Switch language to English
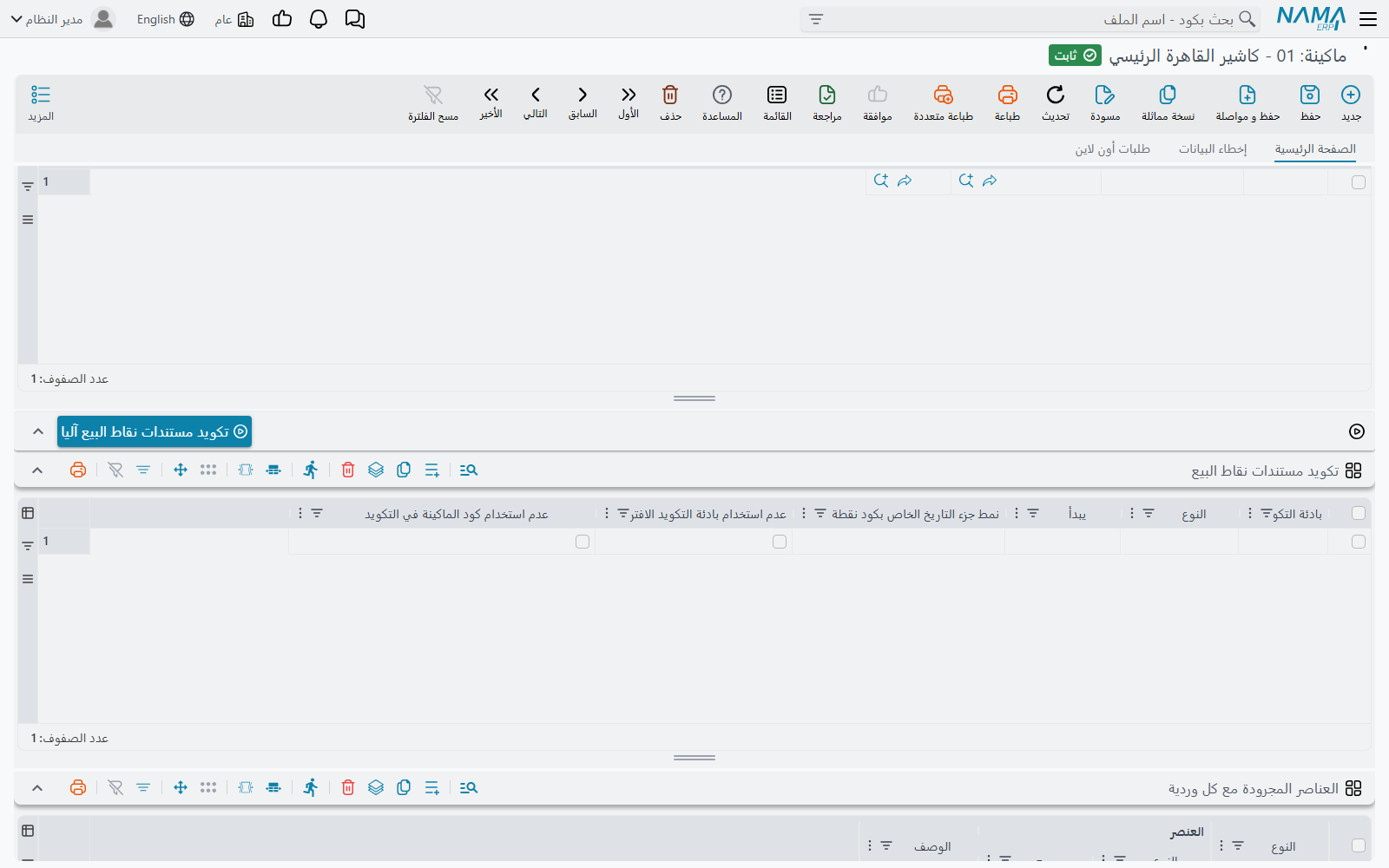This screenshot has width=1389, height=868. [165, 19]
